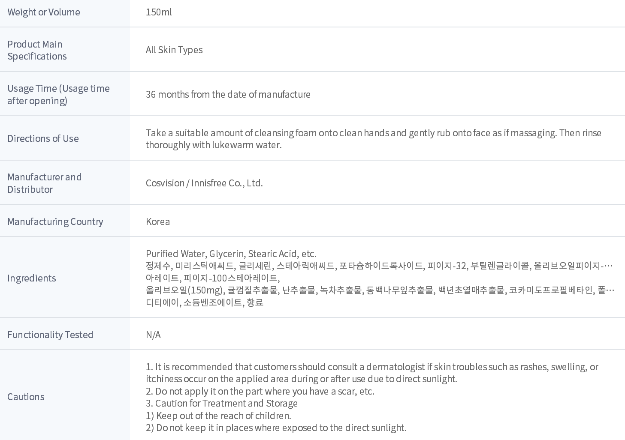The width and height of the screenshot is (625, 440).
Task: Click the Usage Time row label
Action: tap(58, 94)
